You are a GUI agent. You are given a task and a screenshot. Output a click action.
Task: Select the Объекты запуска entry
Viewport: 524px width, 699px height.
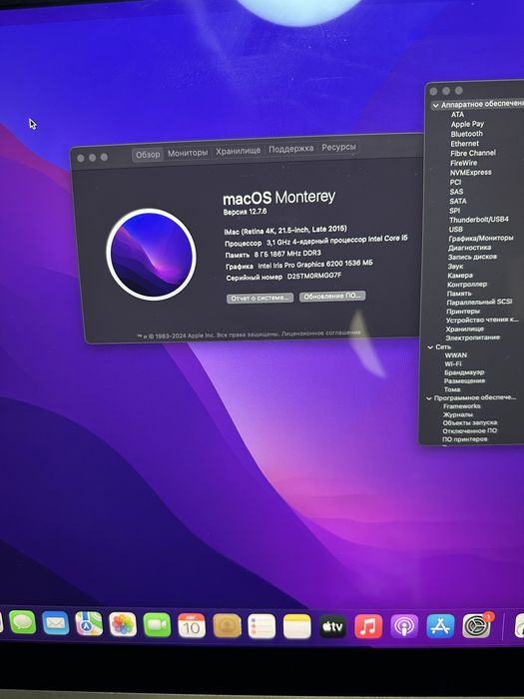470,422
